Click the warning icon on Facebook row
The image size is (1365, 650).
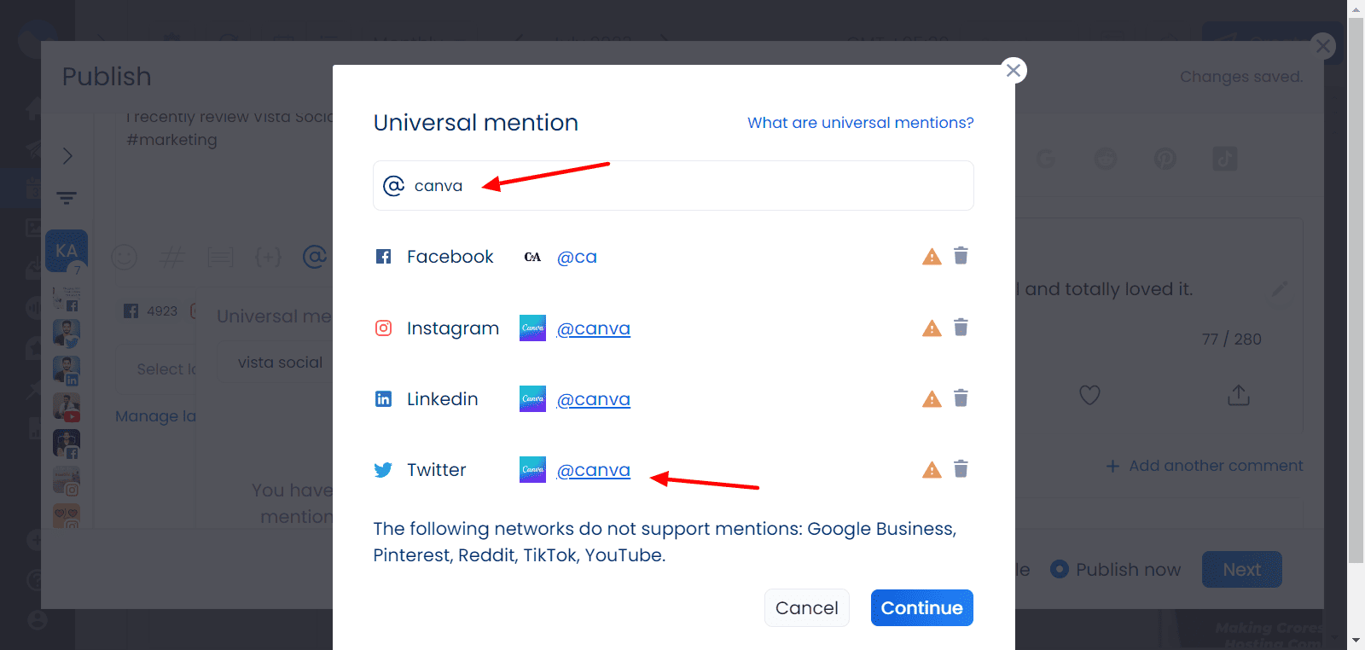pyautogui.click(x=932, y=257)
